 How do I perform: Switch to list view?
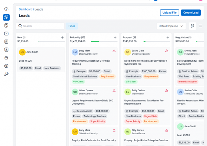200,26
